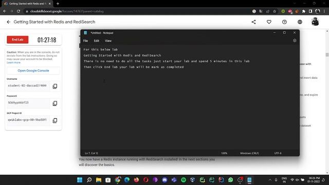Select the Getting Started with Redis browser tab
Image resolution: width=329 pixels, height=185 pixels.
coord(27,4)
